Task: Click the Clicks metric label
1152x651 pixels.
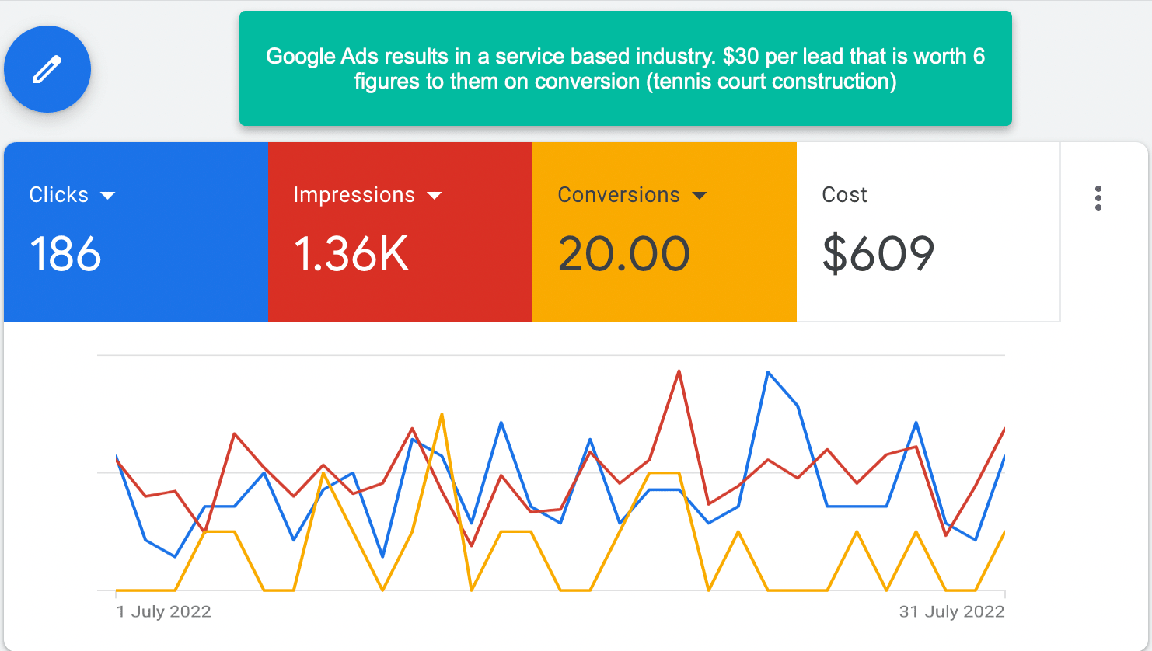Action: pos(59,195)
